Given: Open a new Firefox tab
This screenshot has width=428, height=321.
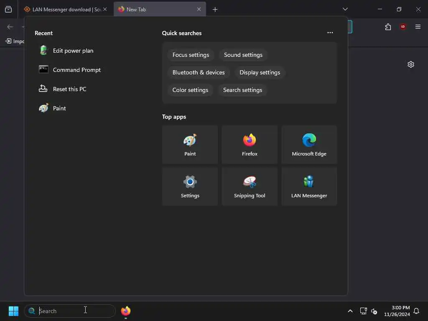Looking at the screenshot, I should (x=215, y=10).
